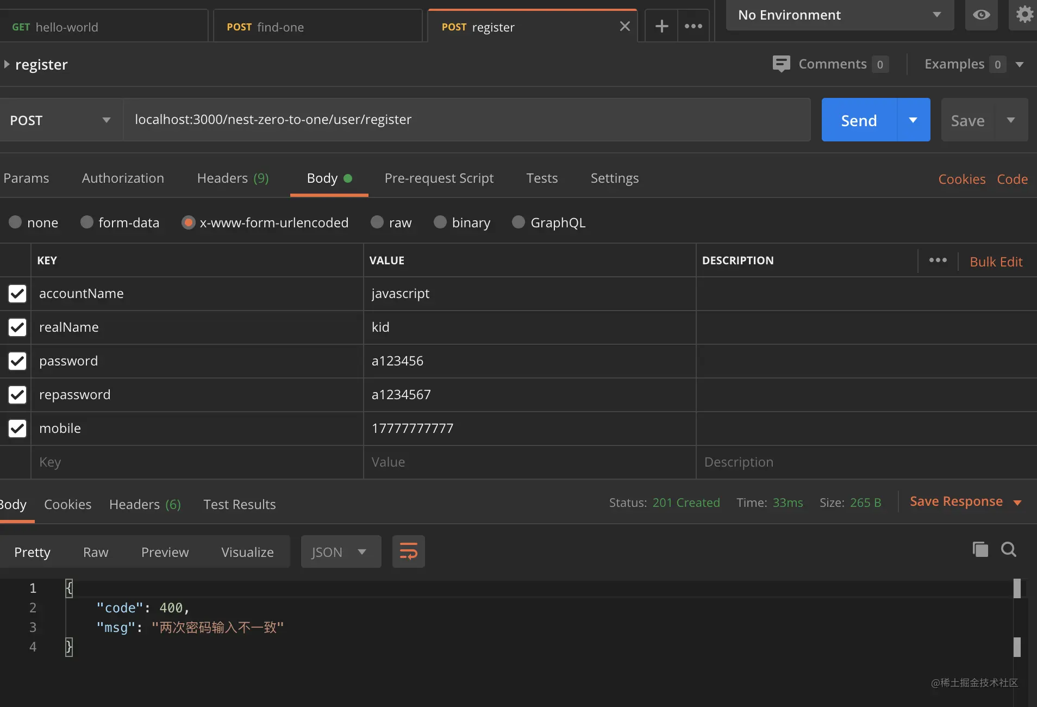Switch response view to Raw

tap(96, 552)
